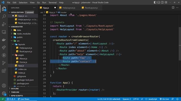Open the Explorer view in activity bar
The image size is (181, 101).
[x=4, y=9]
